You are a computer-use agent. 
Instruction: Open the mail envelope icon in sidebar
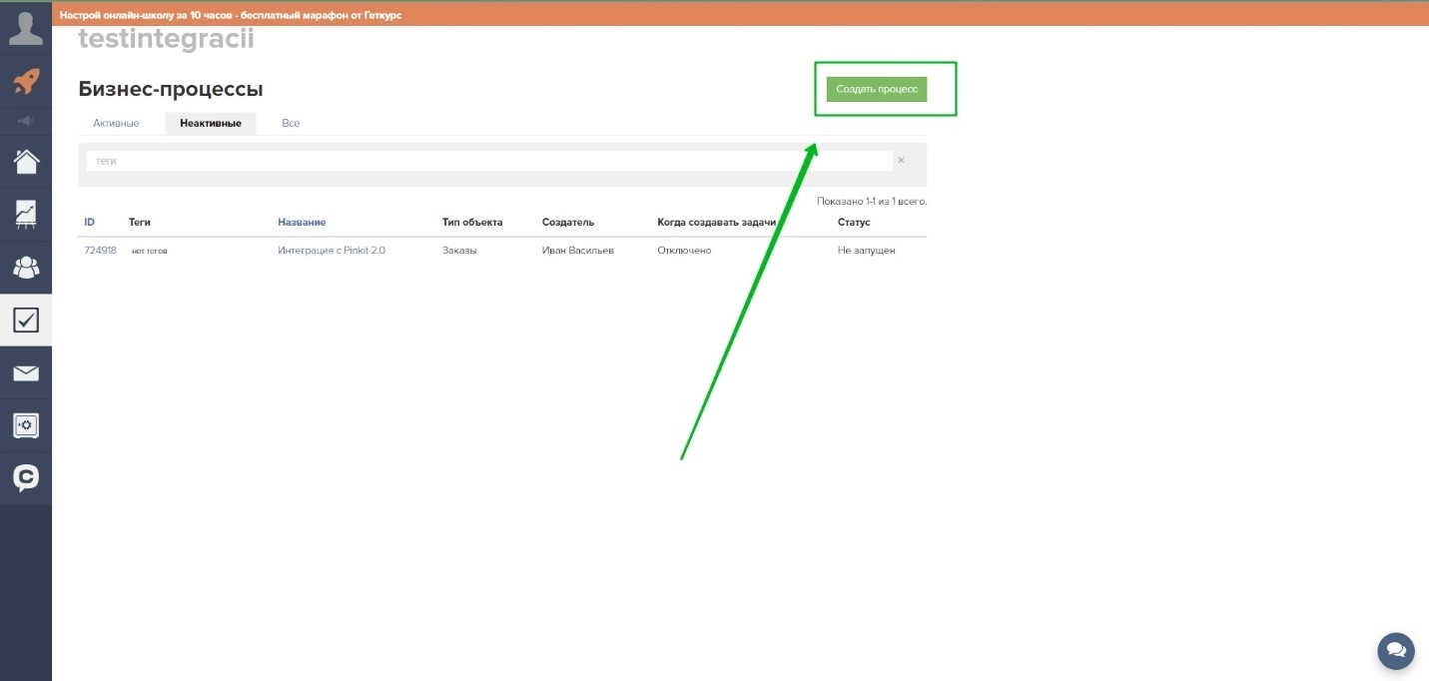click(26, 373)
